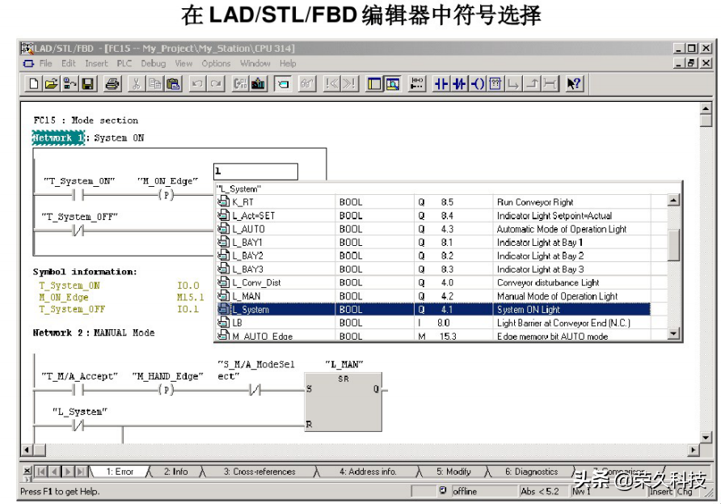The height and width of the screenshot is (504, 721).
Task: Click the editor horizontal scrollbar right arrow
Action: (x=693, y=450)
